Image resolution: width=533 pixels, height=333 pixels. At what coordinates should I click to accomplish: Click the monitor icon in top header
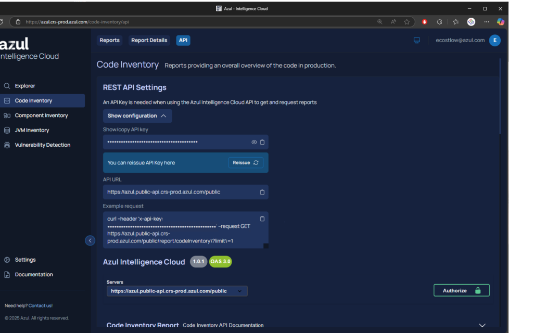click(x=417, y=40)
